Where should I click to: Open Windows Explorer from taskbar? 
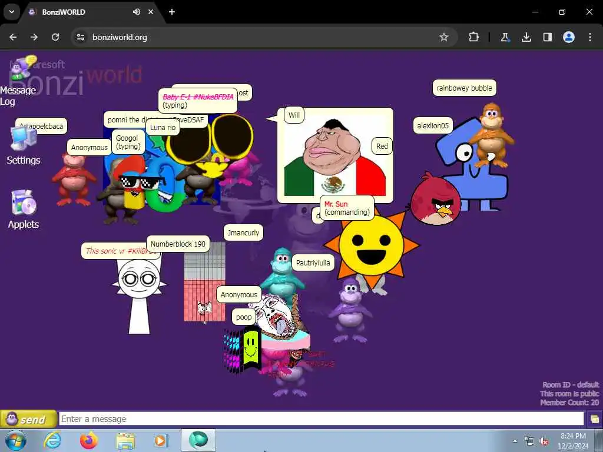click(x=125, y=440)
